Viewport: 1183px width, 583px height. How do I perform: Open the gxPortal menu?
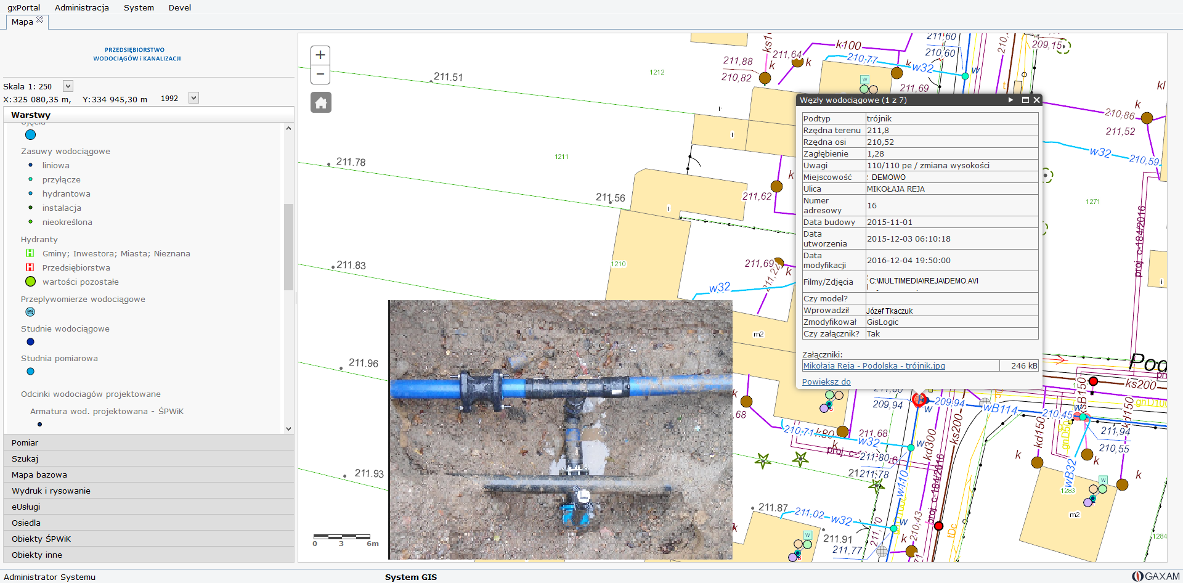(23, 7)
